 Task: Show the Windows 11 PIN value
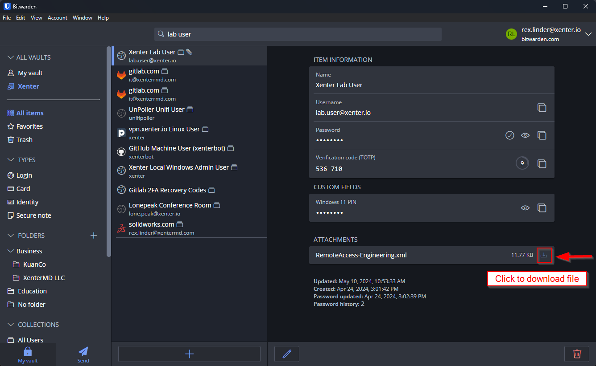[526, 208]
